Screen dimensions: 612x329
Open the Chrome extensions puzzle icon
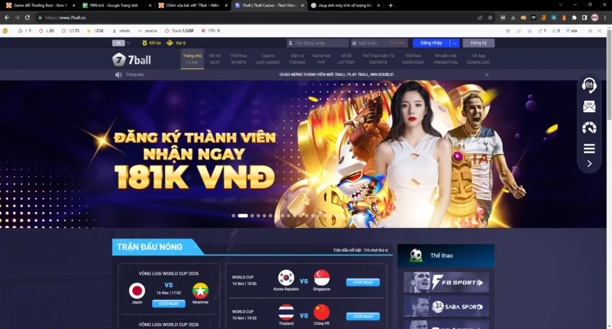click(x=574, y=18)
